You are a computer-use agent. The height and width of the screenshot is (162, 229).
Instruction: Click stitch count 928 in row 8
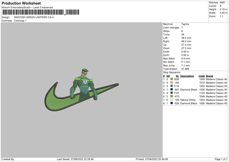click(177, 104)
